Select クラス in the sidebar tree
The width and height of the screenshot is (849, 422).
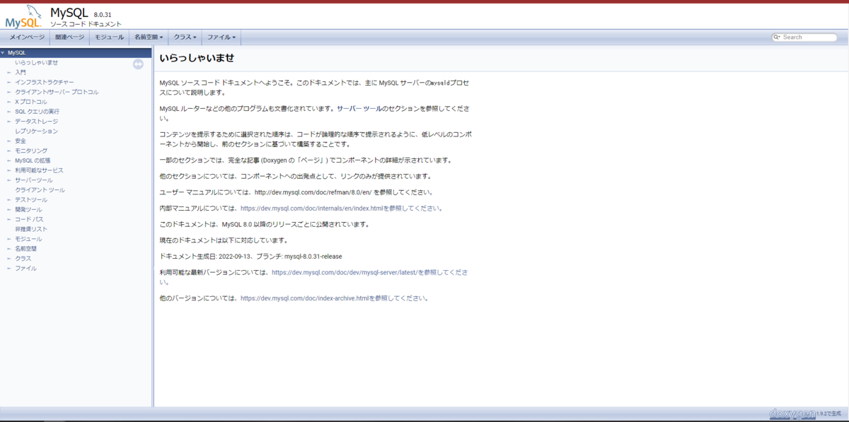point(23,259)
